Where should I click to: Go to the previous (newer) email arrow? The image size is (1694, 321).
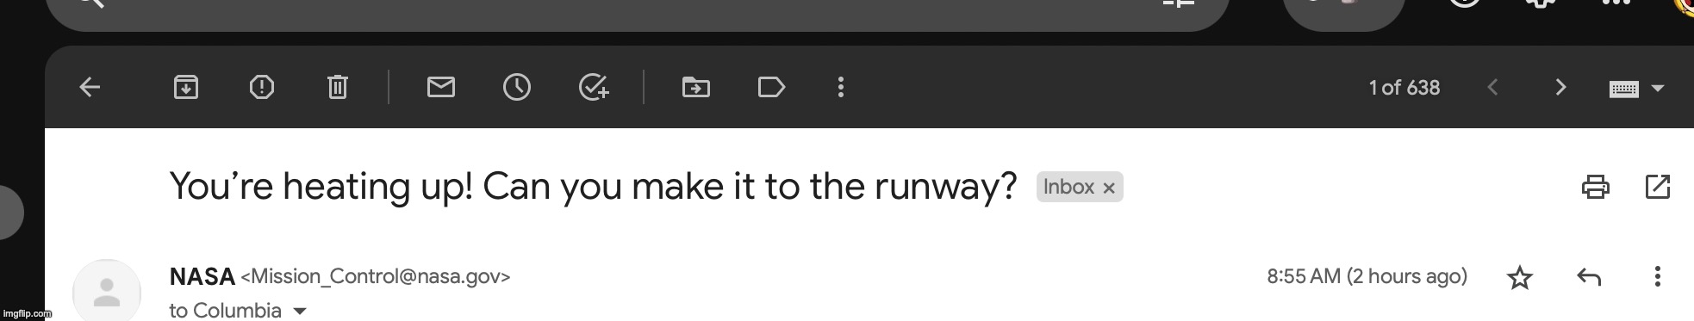click(x=1493, y=87)
